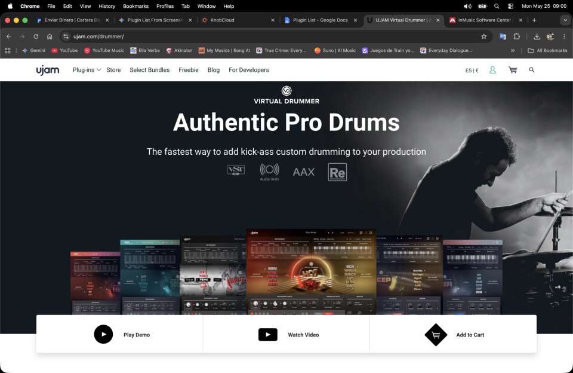Switch to KnobCloud tab
573x373 pixels.
coord(236,20)
